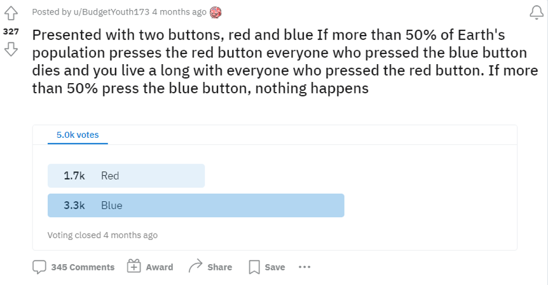Click the Save bookmark icon

(x=254, y=267)
